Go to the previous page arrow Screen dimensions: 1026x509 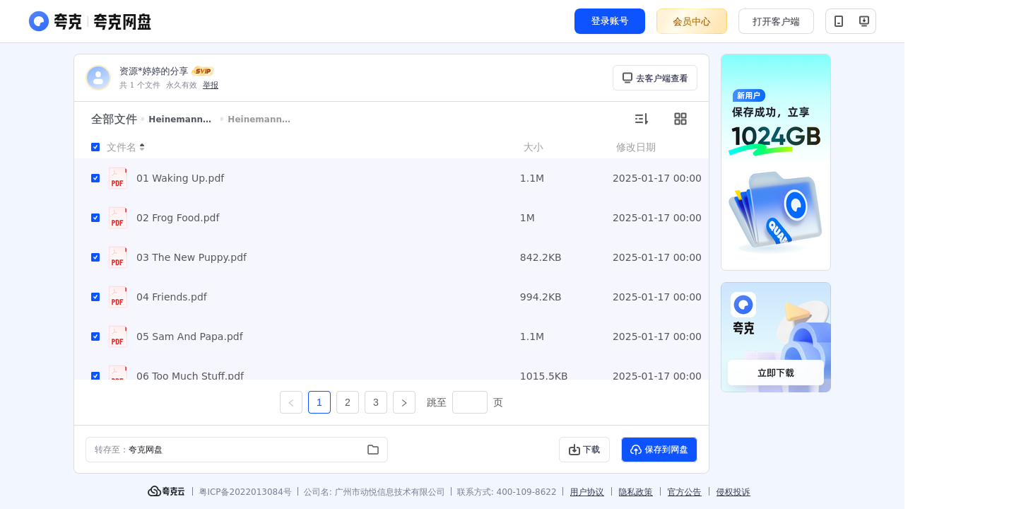(x=291, y=402)
